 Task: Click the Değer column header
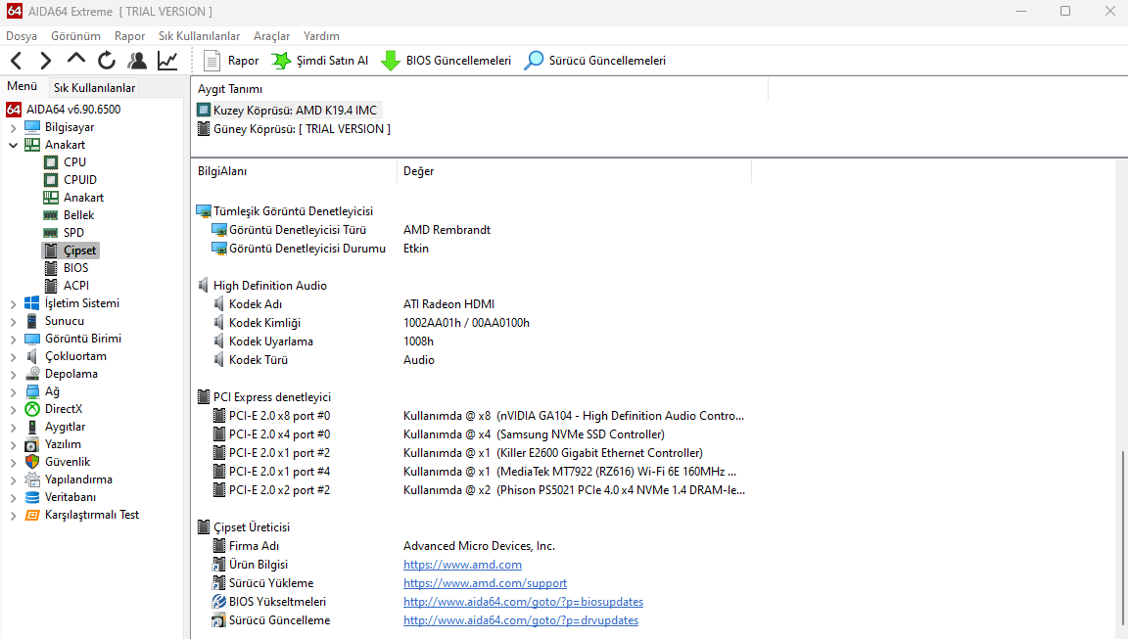click(574, 171)
